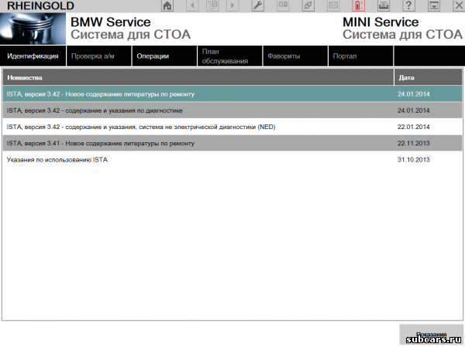The width and height of the screenshot is (465, 347).
Task: Select Указания по использованию ISTA row
Action: (x=232, y=160)
